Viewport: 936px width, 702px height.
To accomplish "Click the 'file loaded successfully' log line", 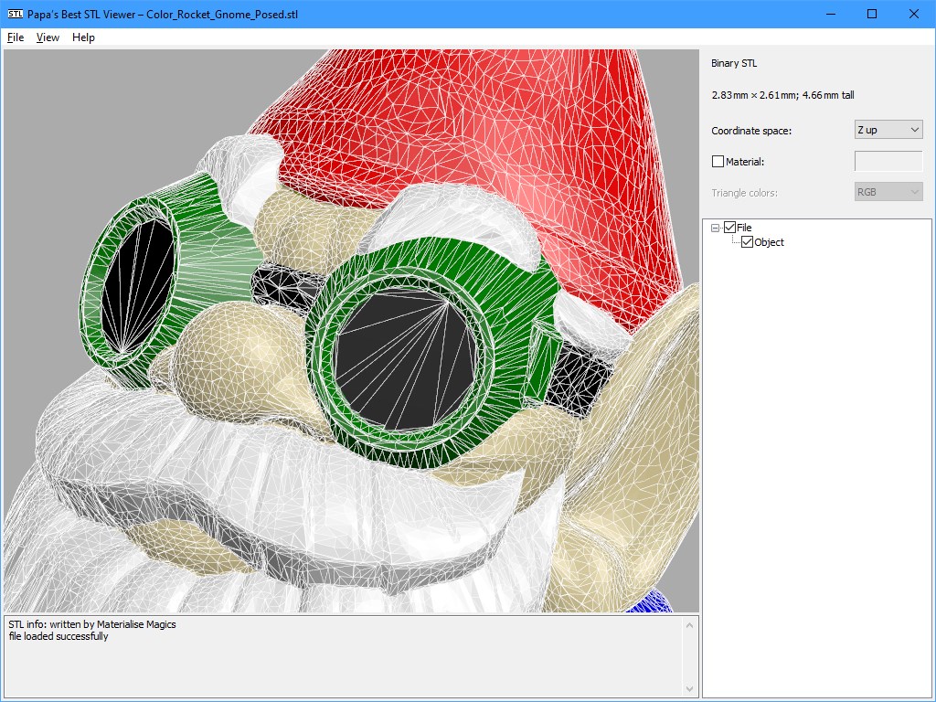I will coord(58,636).
